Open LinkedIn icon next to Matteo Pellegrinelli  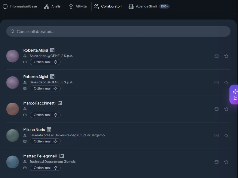click(x=62, y=156)
